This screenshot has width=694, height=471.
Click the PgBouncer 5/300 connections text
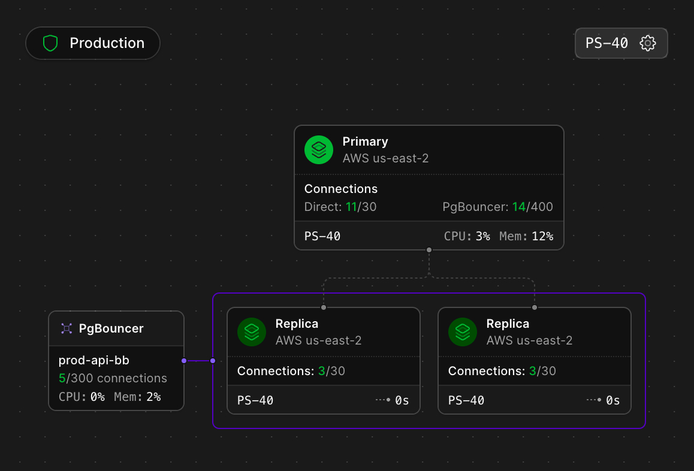[113, 378]
